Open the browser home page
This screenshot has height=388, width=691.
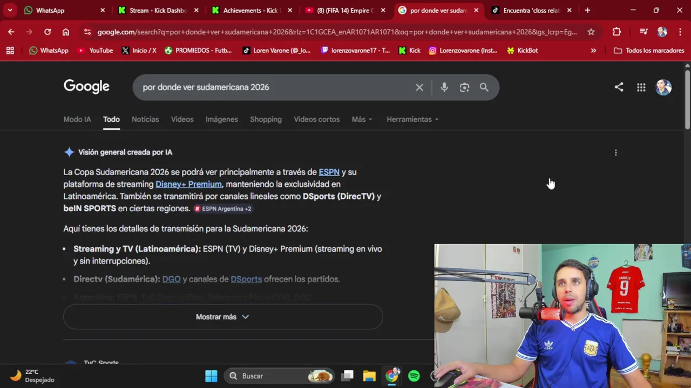pos(66,32)
